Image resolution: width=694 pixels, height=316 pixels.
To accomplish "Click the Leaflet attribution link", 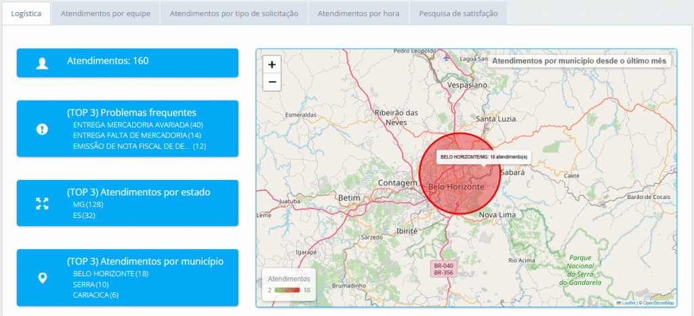I will coord(628,302).
